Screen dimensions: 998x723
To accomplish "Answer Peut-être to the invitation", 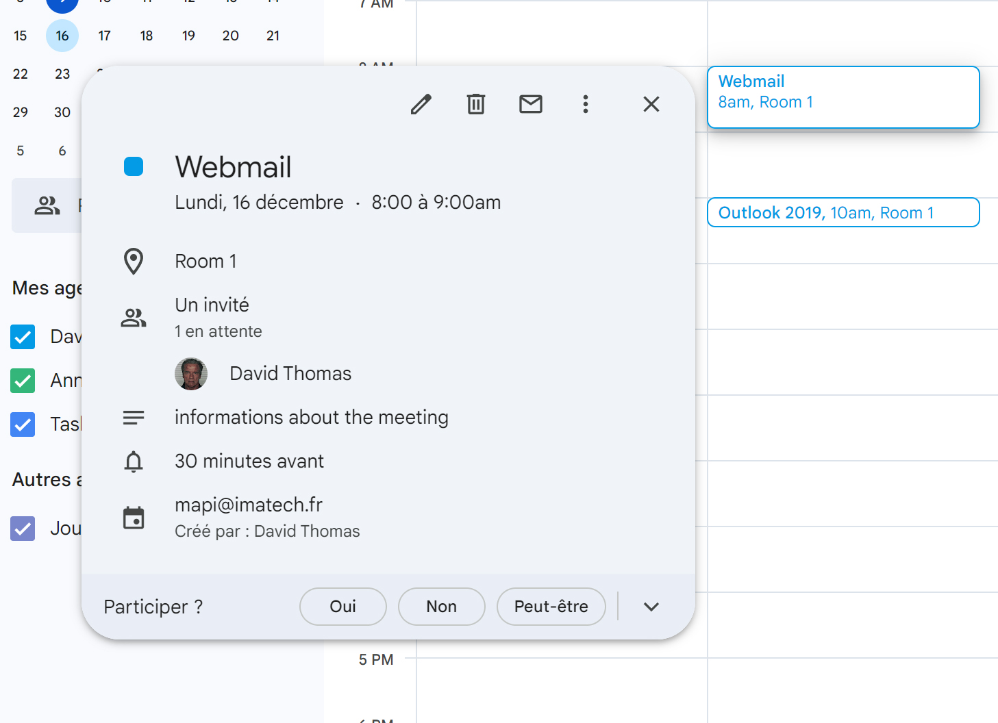I will [x=551, y=607].
